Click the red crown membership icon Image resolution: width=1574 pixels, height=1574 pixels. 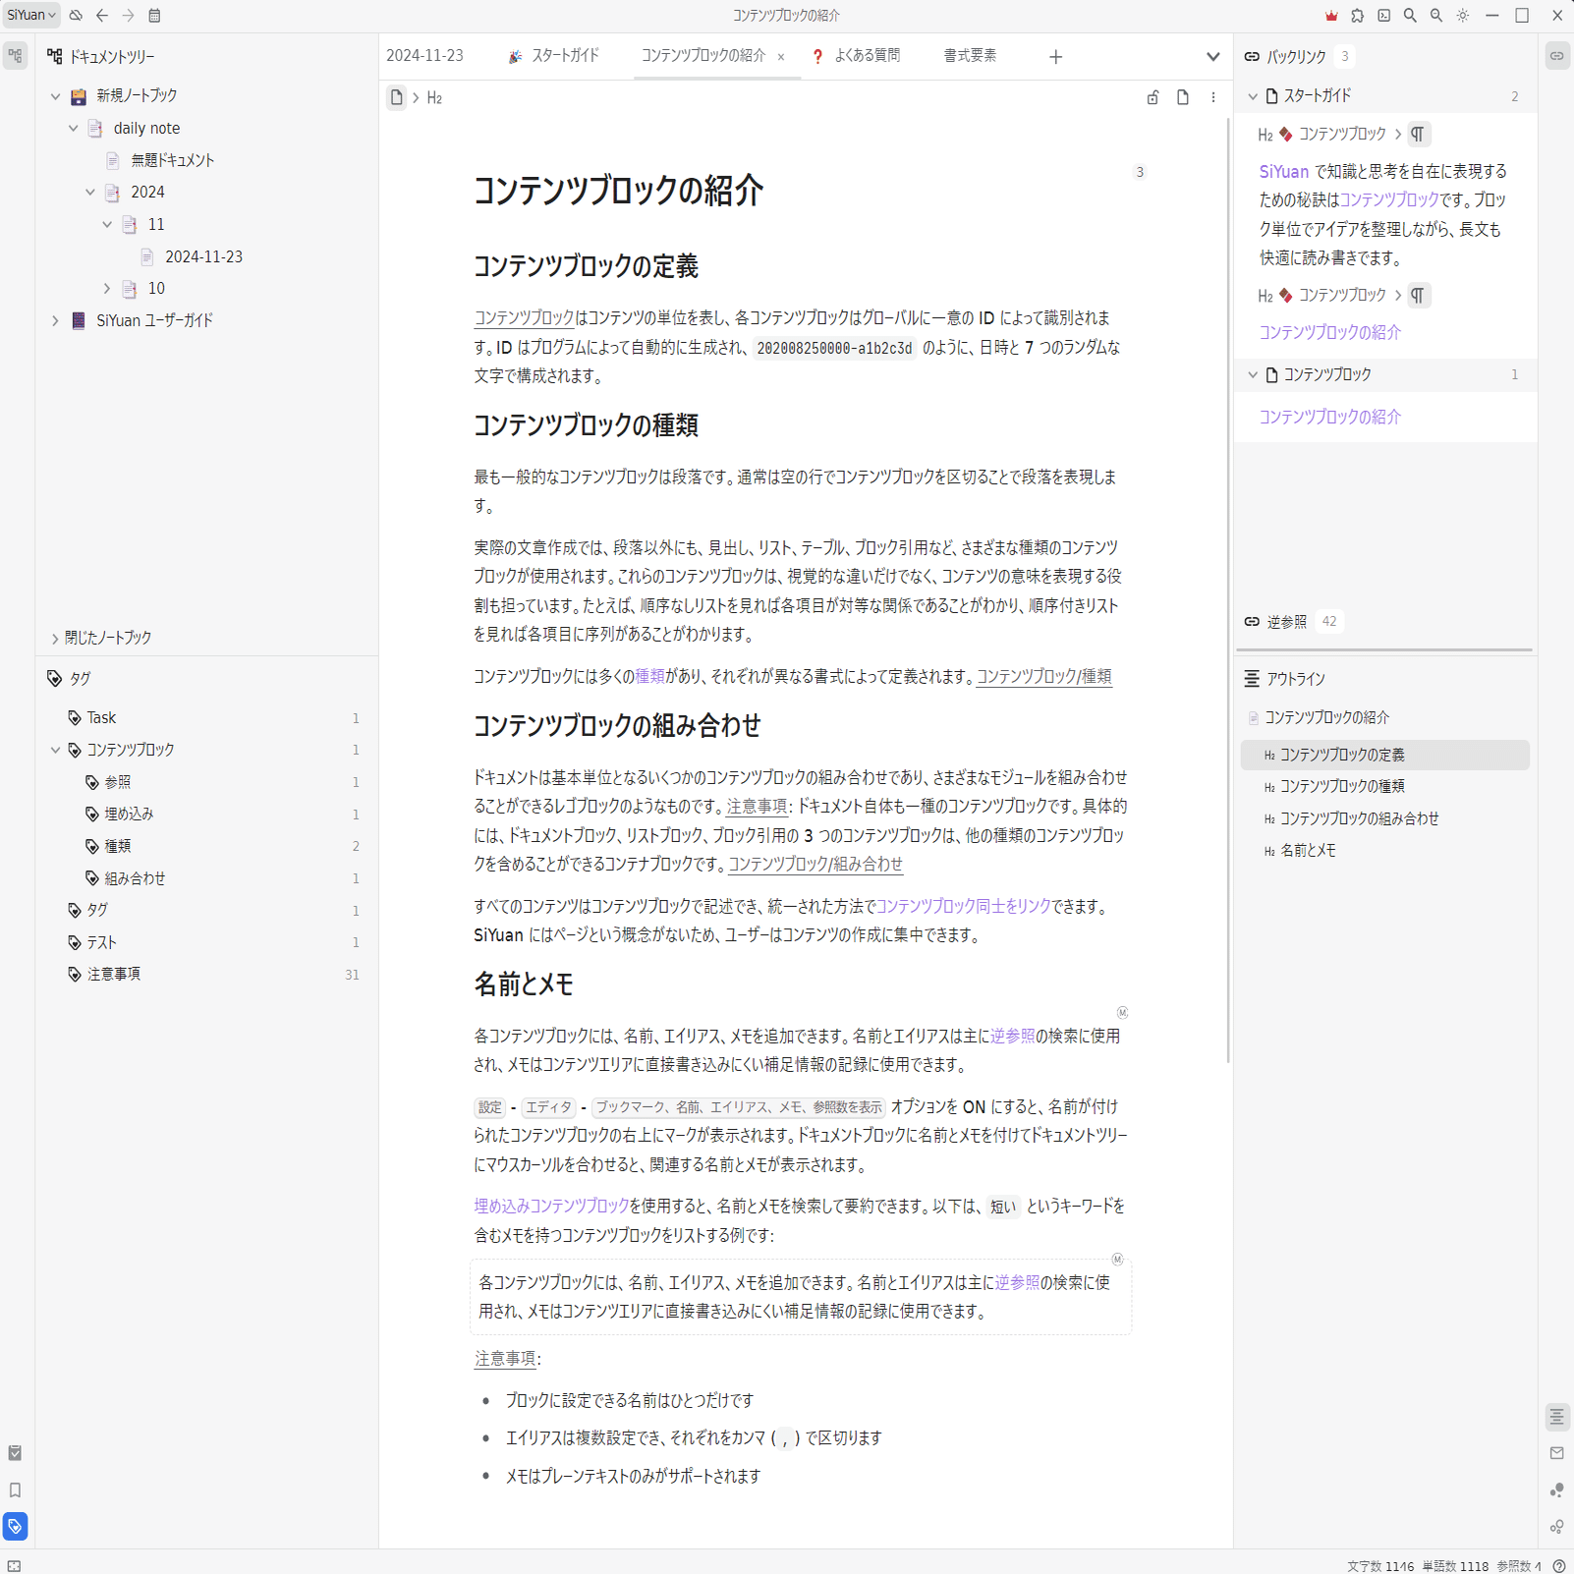(x=1331, y=15)
